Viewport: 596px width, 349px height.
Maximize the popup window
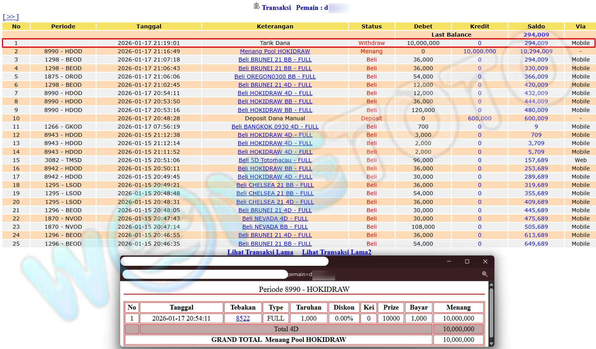[467, 261]
